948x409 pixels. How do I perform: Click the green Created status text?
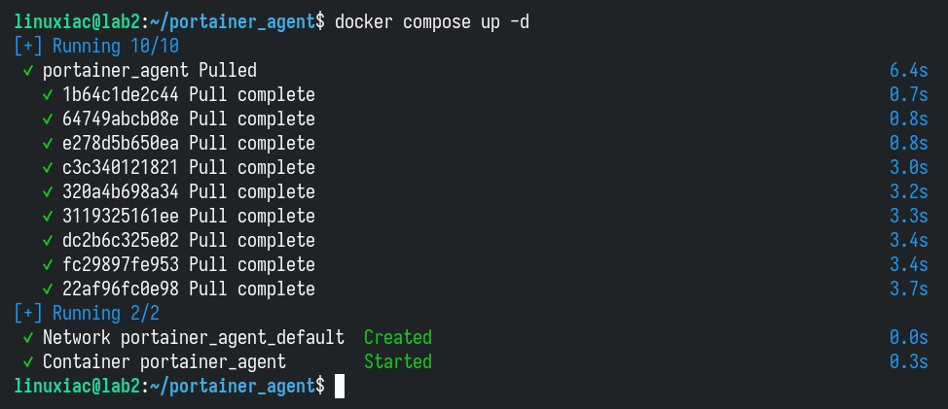click(x=398, y=337)
